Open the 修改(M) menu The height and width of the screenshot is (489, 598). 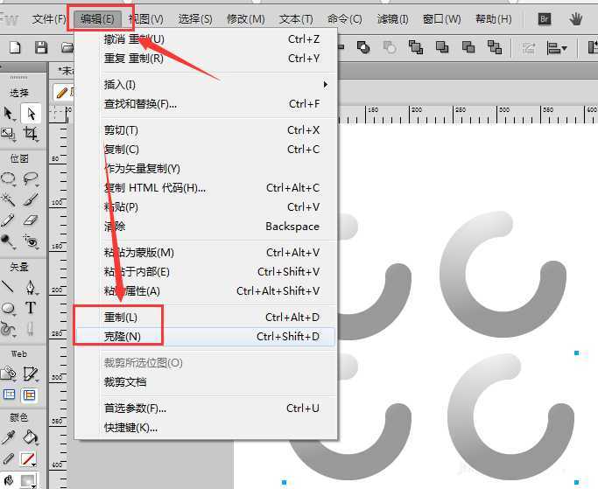tap(246, 18)
